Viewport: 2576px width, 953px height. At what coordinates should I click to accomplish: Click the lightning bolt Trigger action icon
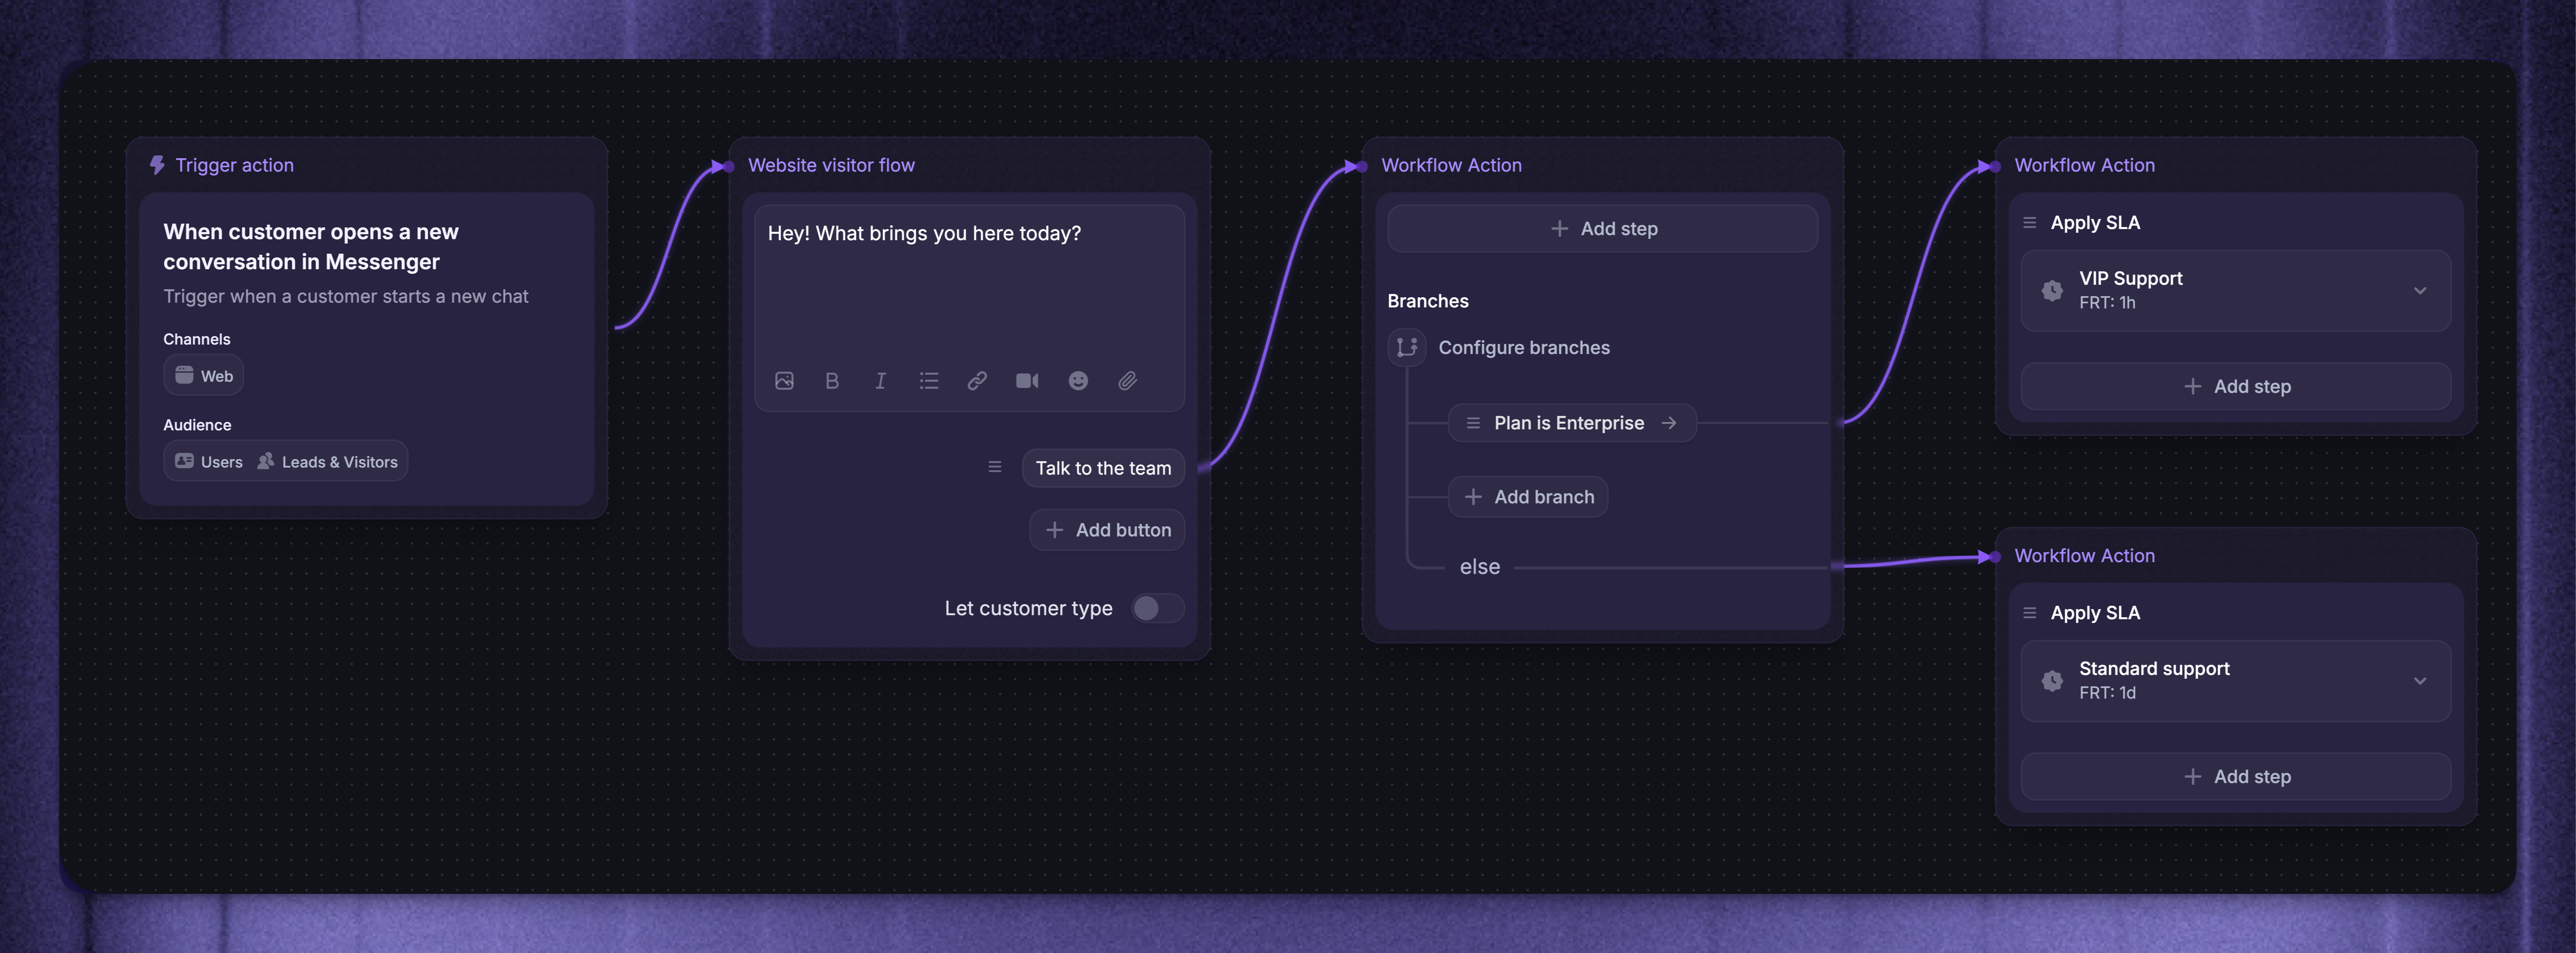coord(157,165)
